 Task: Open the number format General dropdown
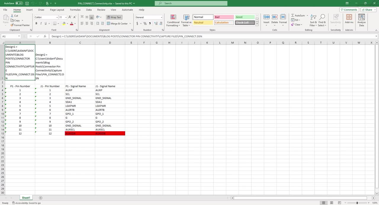(x=161, y=17)
